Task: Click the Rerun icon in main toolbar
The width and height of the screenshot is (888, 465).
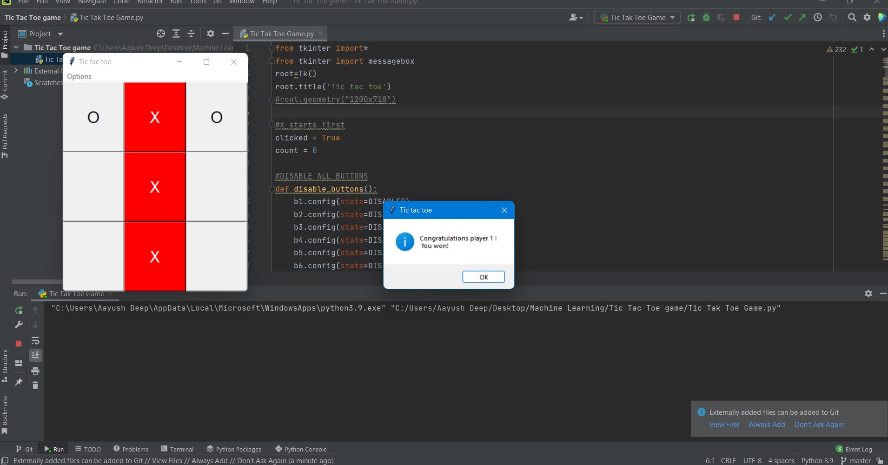Action: click(x=691, y=18)
